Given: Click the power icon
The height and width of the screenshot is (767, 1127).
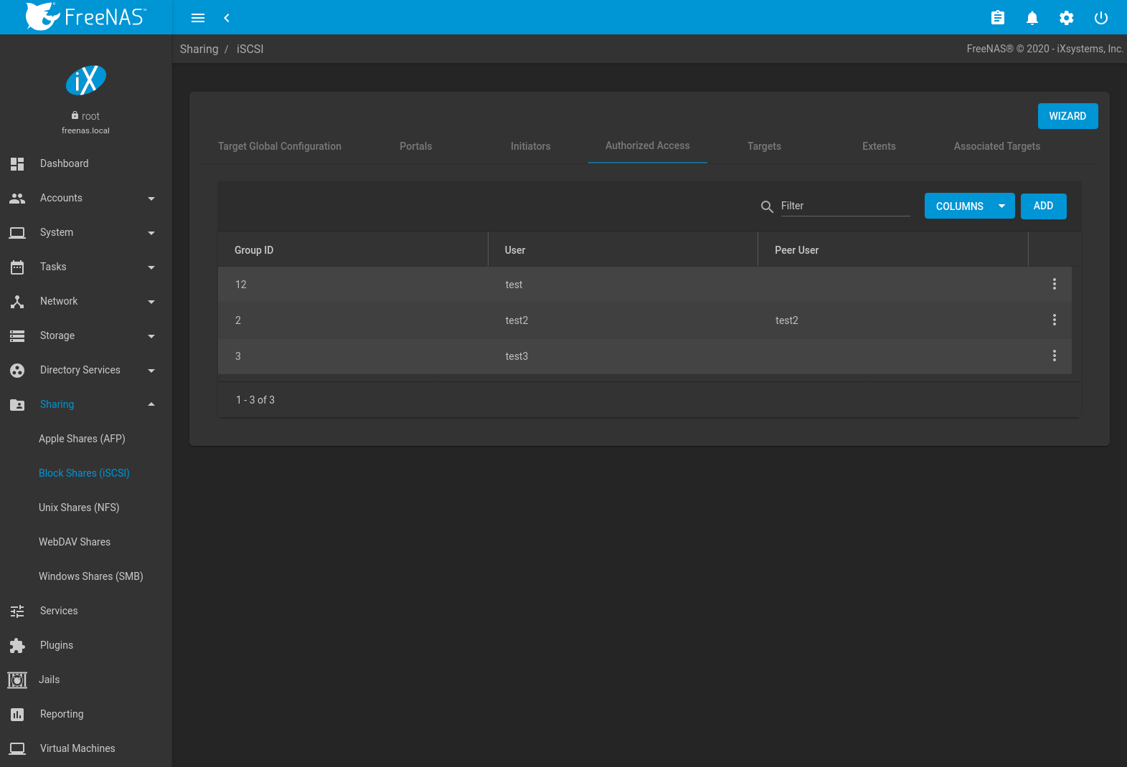Looking at the screenshot, I should (1101, 18).
